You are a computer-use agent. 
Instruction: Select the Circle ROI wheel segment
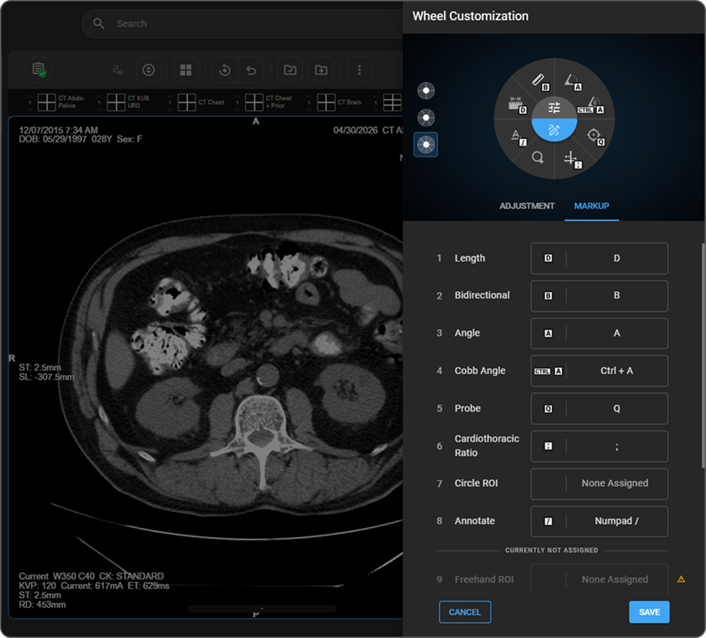(x=538, y=158)
